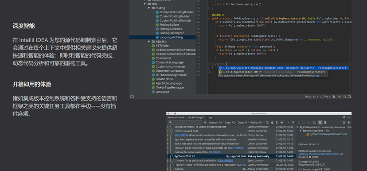Refresh the Version Control log
The height and width of the screenshot is (171, 367).
267,123
